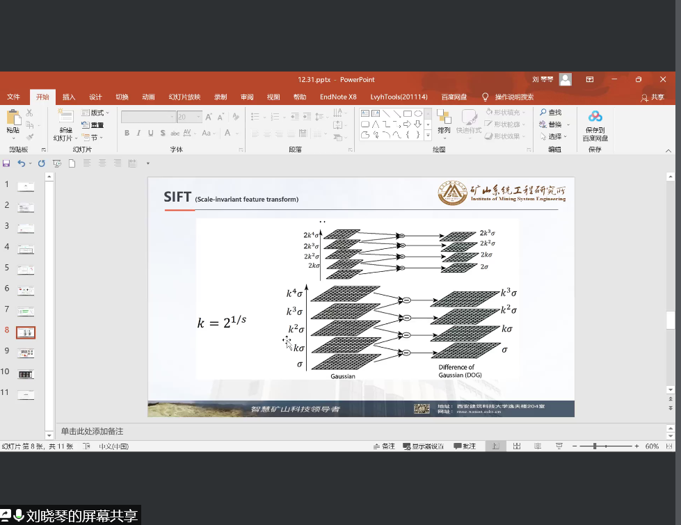Toggle Comments 批注 in status bar

click(x=465, y=446)
